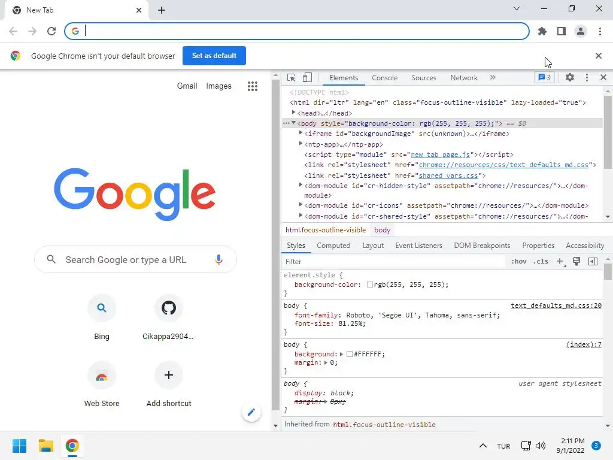
Task: Open a new tab with the plus button
Action: click(x=162, y=10)
